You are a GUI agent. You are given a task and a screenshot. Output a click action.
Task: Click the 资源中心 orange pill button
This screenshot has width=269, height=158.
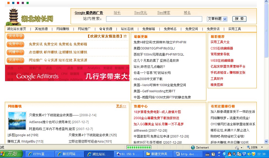tap(15, 60)
